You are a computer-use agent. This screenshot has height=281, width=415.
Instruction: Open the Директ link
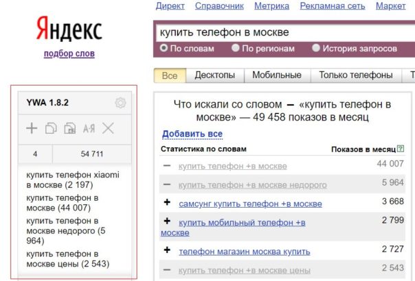pyautogui.click(x=170, y=5)
